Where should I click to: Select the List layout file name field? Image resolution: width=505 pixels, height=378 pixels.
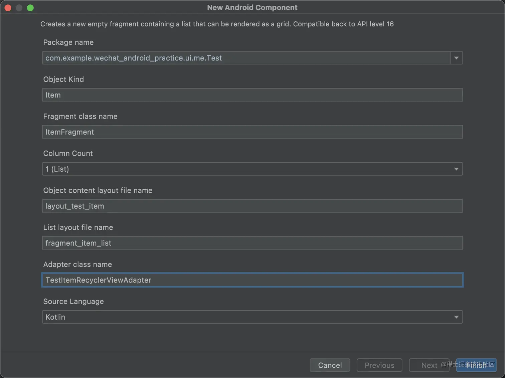[x=252, y=243]
